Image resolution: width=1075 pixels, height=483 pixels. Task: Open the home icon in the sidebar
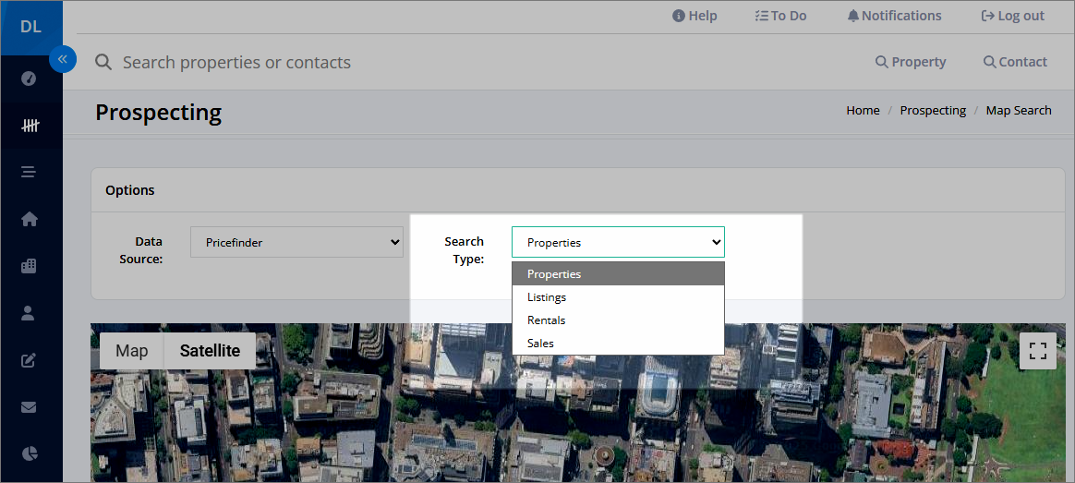coord(29,219)
